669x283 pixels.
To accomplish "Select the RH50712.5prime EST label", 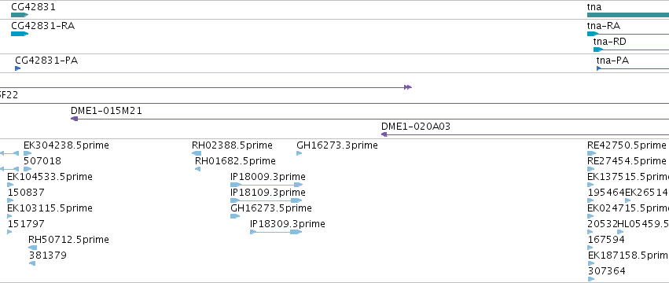I will pos(68,240).
